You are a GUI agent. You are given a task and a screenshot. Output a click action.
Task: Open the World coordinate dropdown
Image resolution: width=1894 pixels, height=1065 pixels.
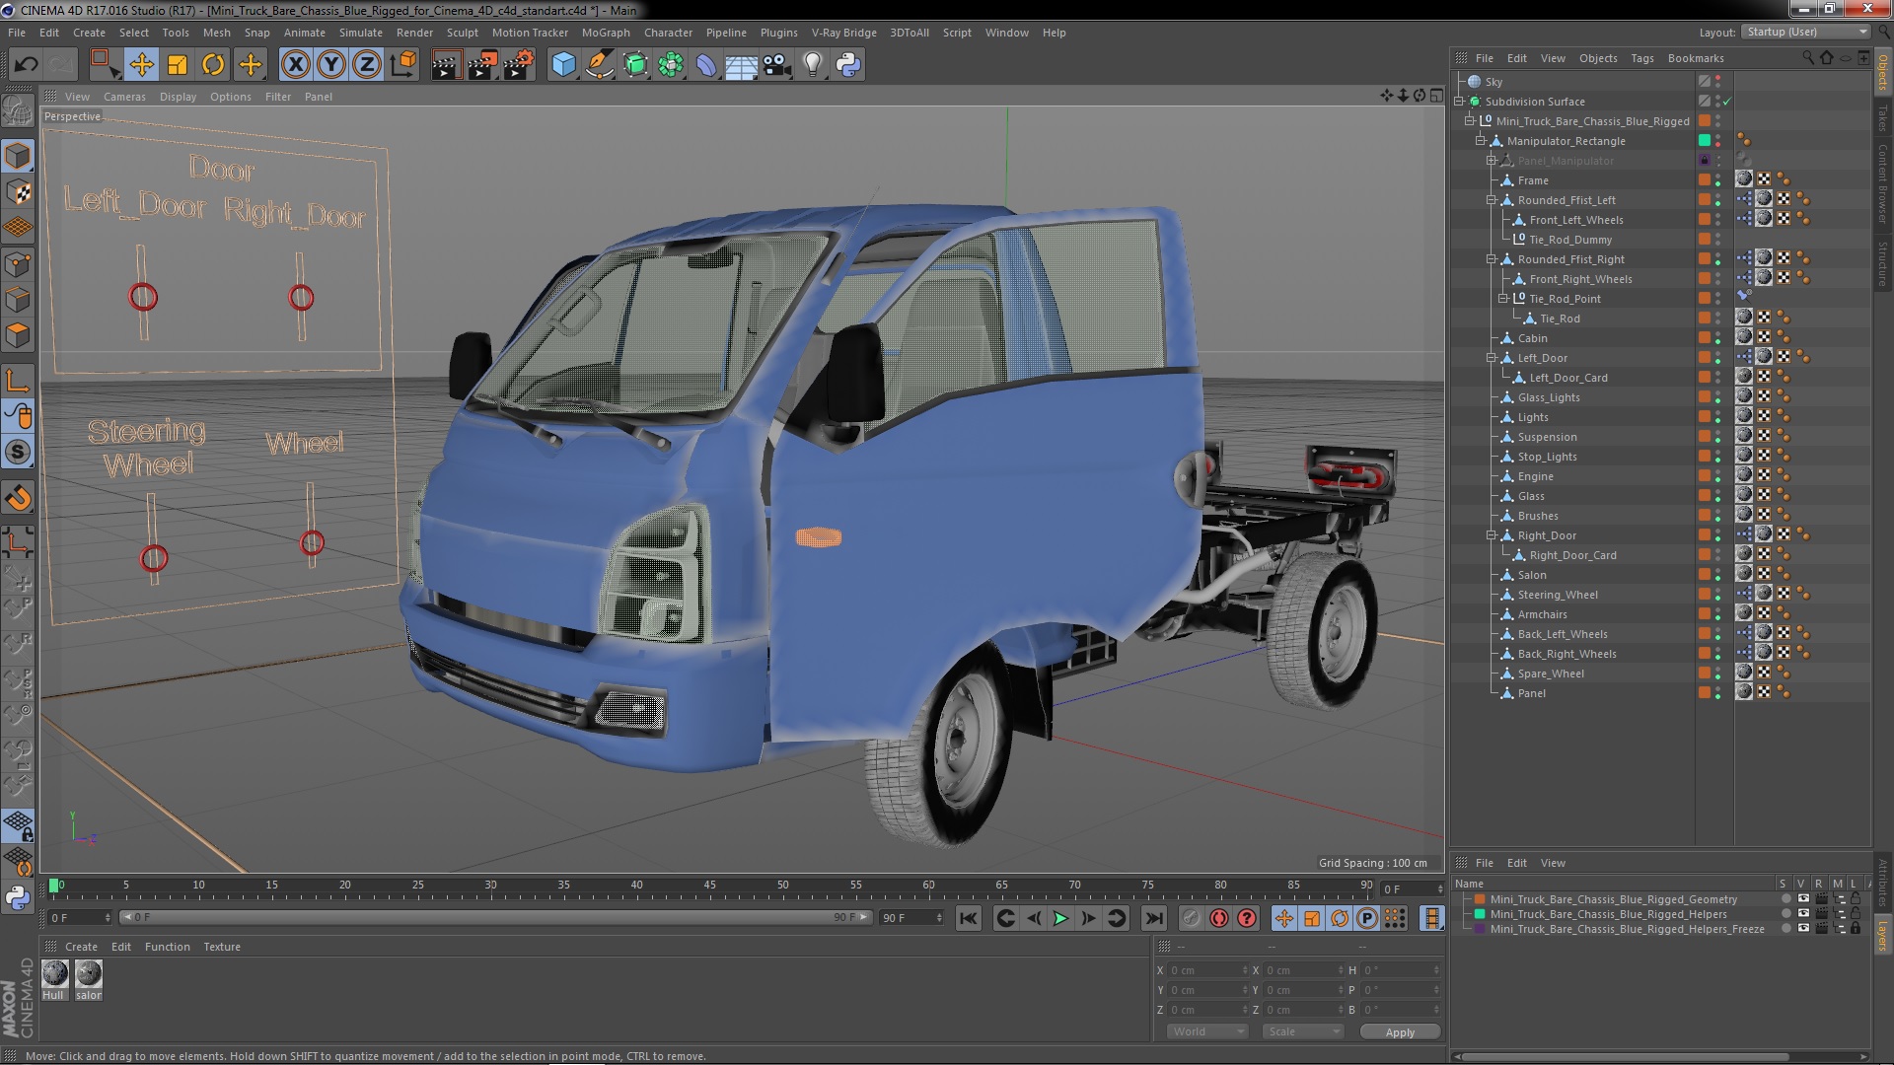pos(1207,1031)
